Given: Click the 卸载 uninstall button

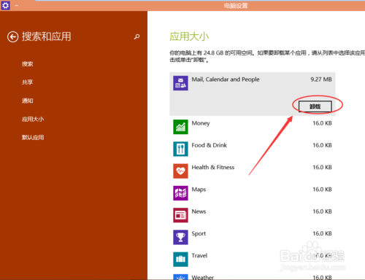Looking at the screenshot, I should pyautogui.click(x=315, y=106).
